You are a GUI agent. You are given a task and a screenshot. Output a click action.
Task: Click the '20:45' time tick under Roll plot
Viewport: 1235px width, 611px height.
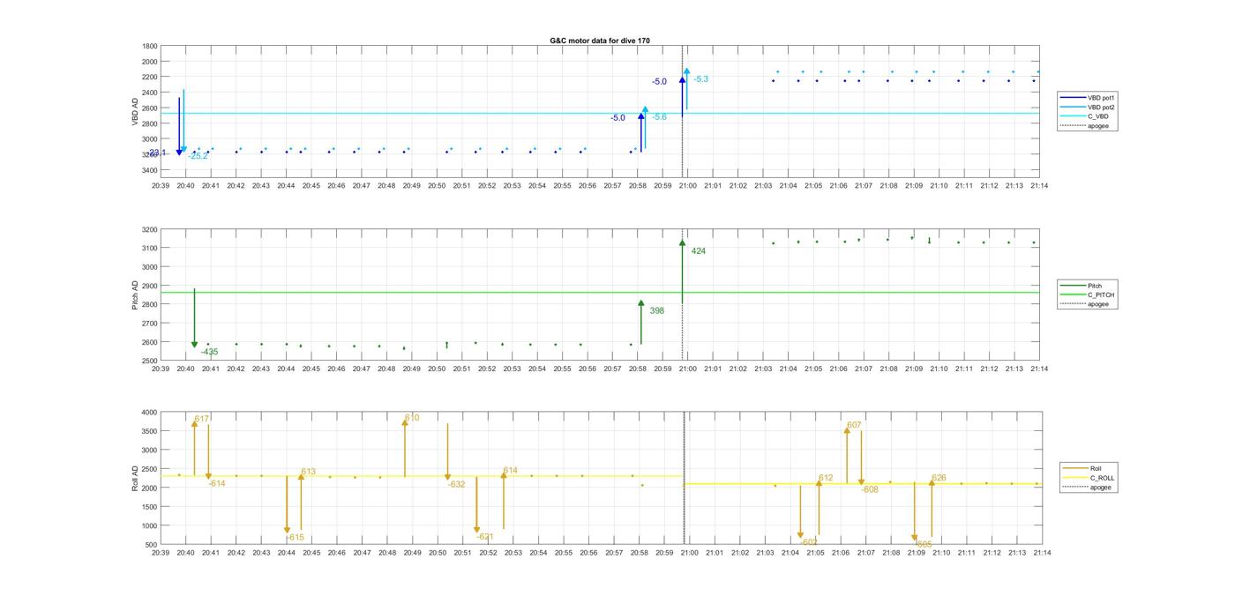311,553
